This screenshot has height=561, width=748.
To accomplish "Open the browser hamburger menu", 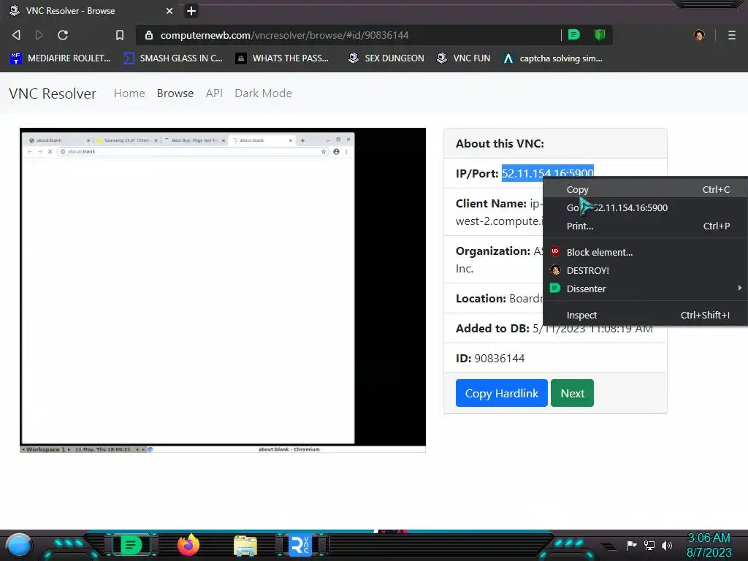I will pos(732,35).
